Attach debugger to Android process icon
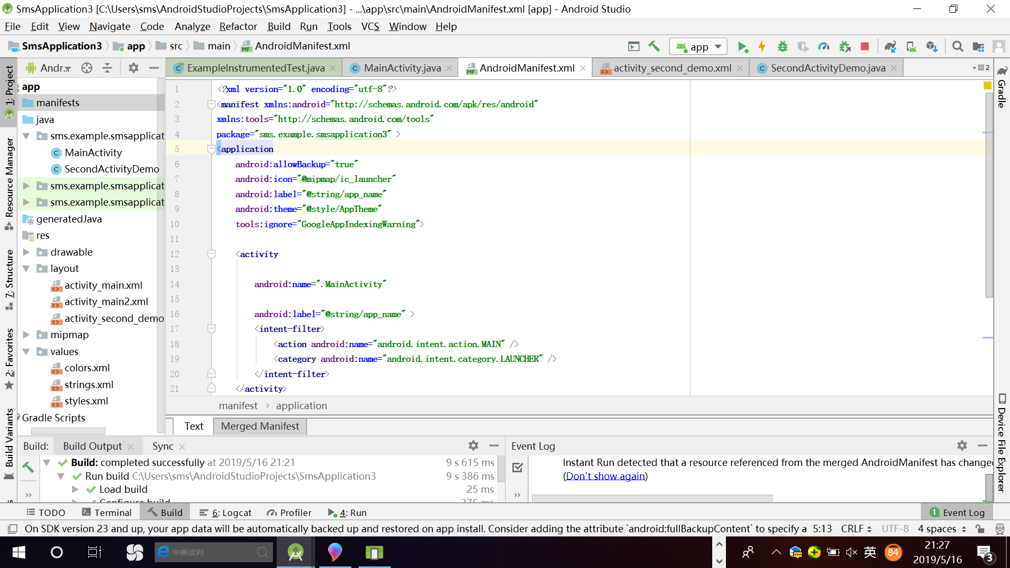The height and width of the screenshot is (568, 1010). (845, 47)
